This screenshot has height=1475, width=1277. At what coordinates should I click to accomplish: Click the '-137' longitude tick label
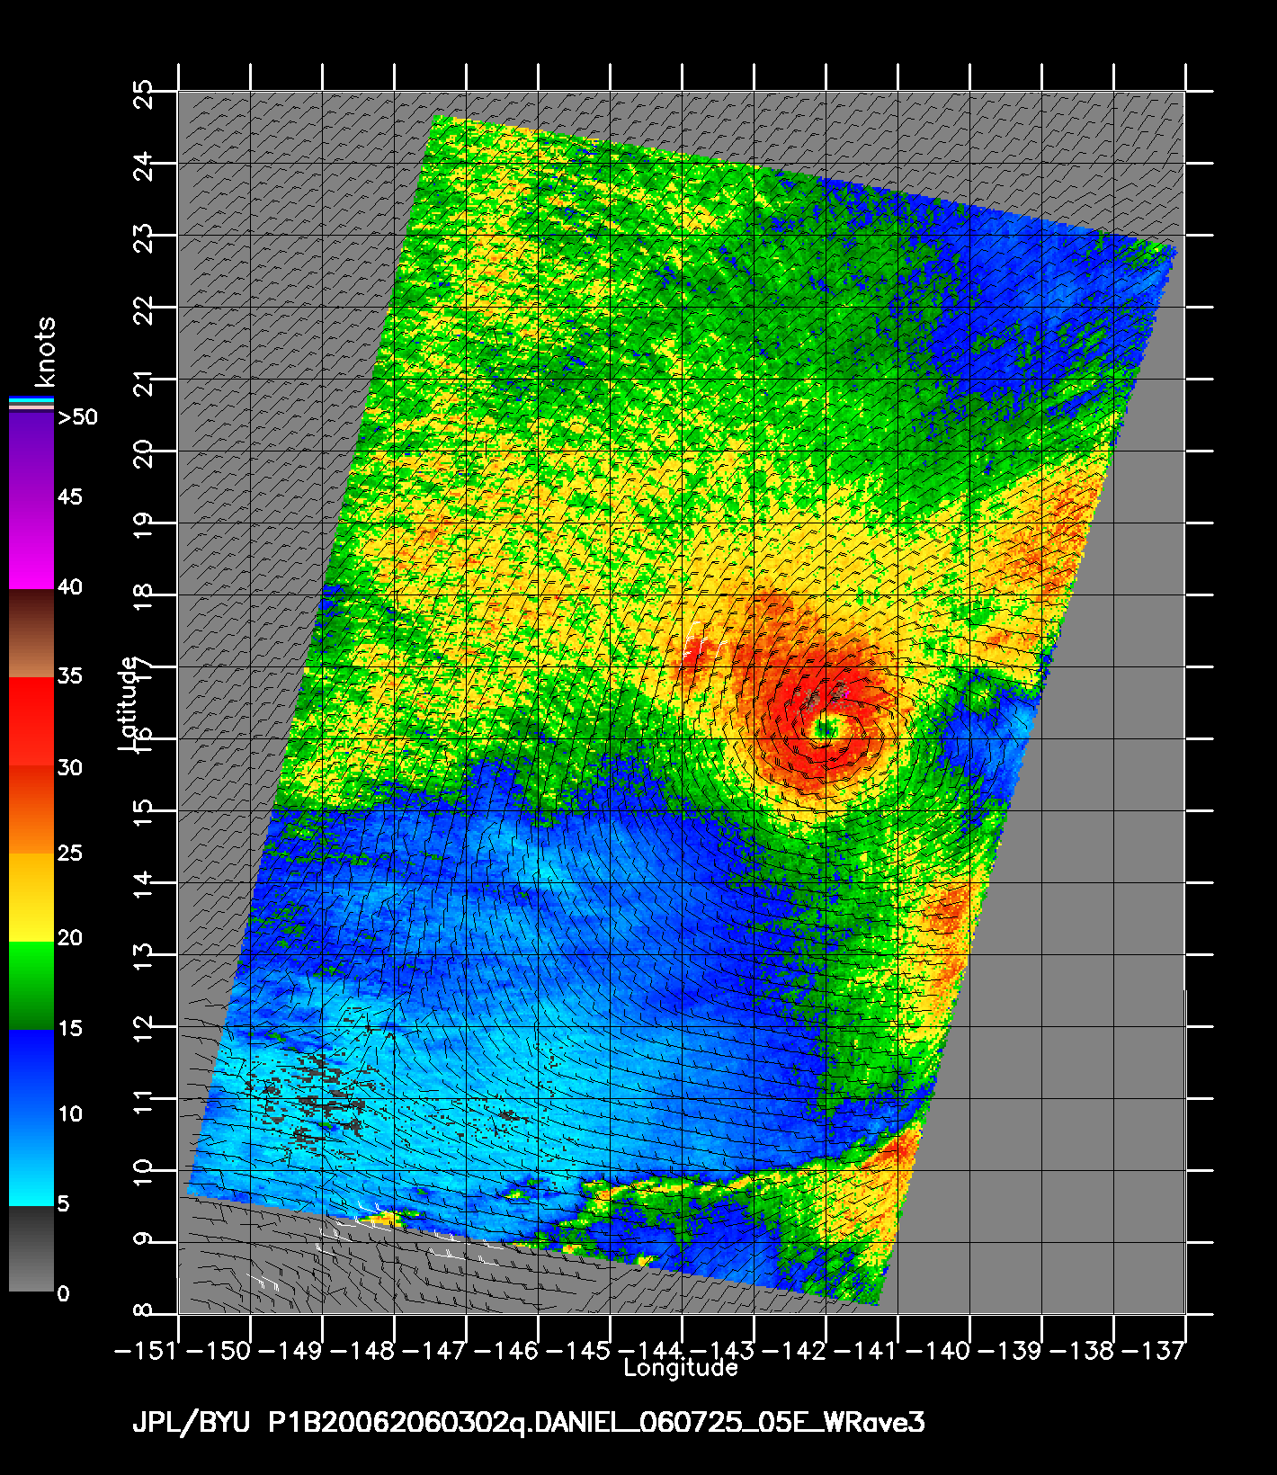[x=1155, y=1350]
